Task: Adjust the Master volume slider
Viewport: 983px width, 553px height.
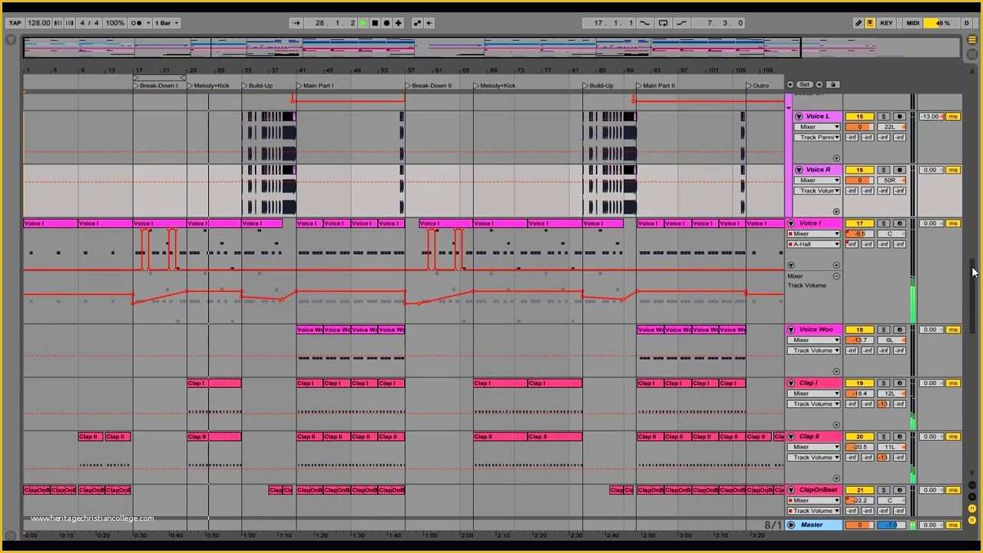Action: tap(859, 525)
